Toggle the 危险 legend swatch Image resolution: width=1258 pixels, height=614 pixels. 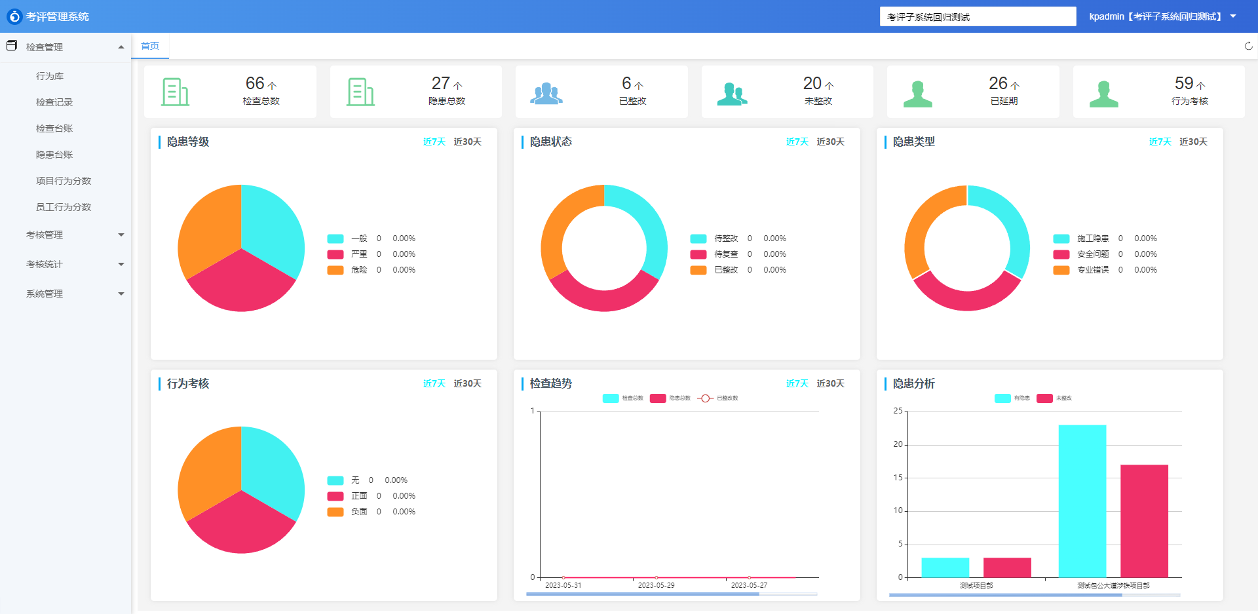(335, 270)
